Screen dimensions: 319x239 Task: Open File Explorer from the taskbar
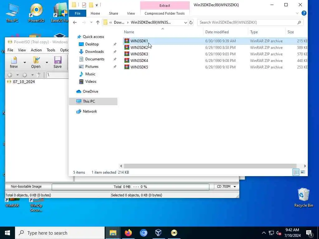click(x=113, y=233)
